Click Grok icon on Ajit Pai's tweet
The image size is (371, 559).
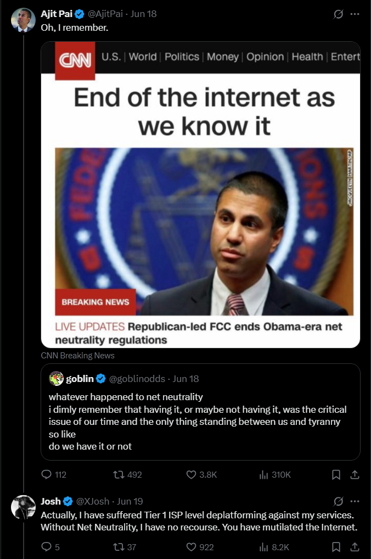[338, 14]
